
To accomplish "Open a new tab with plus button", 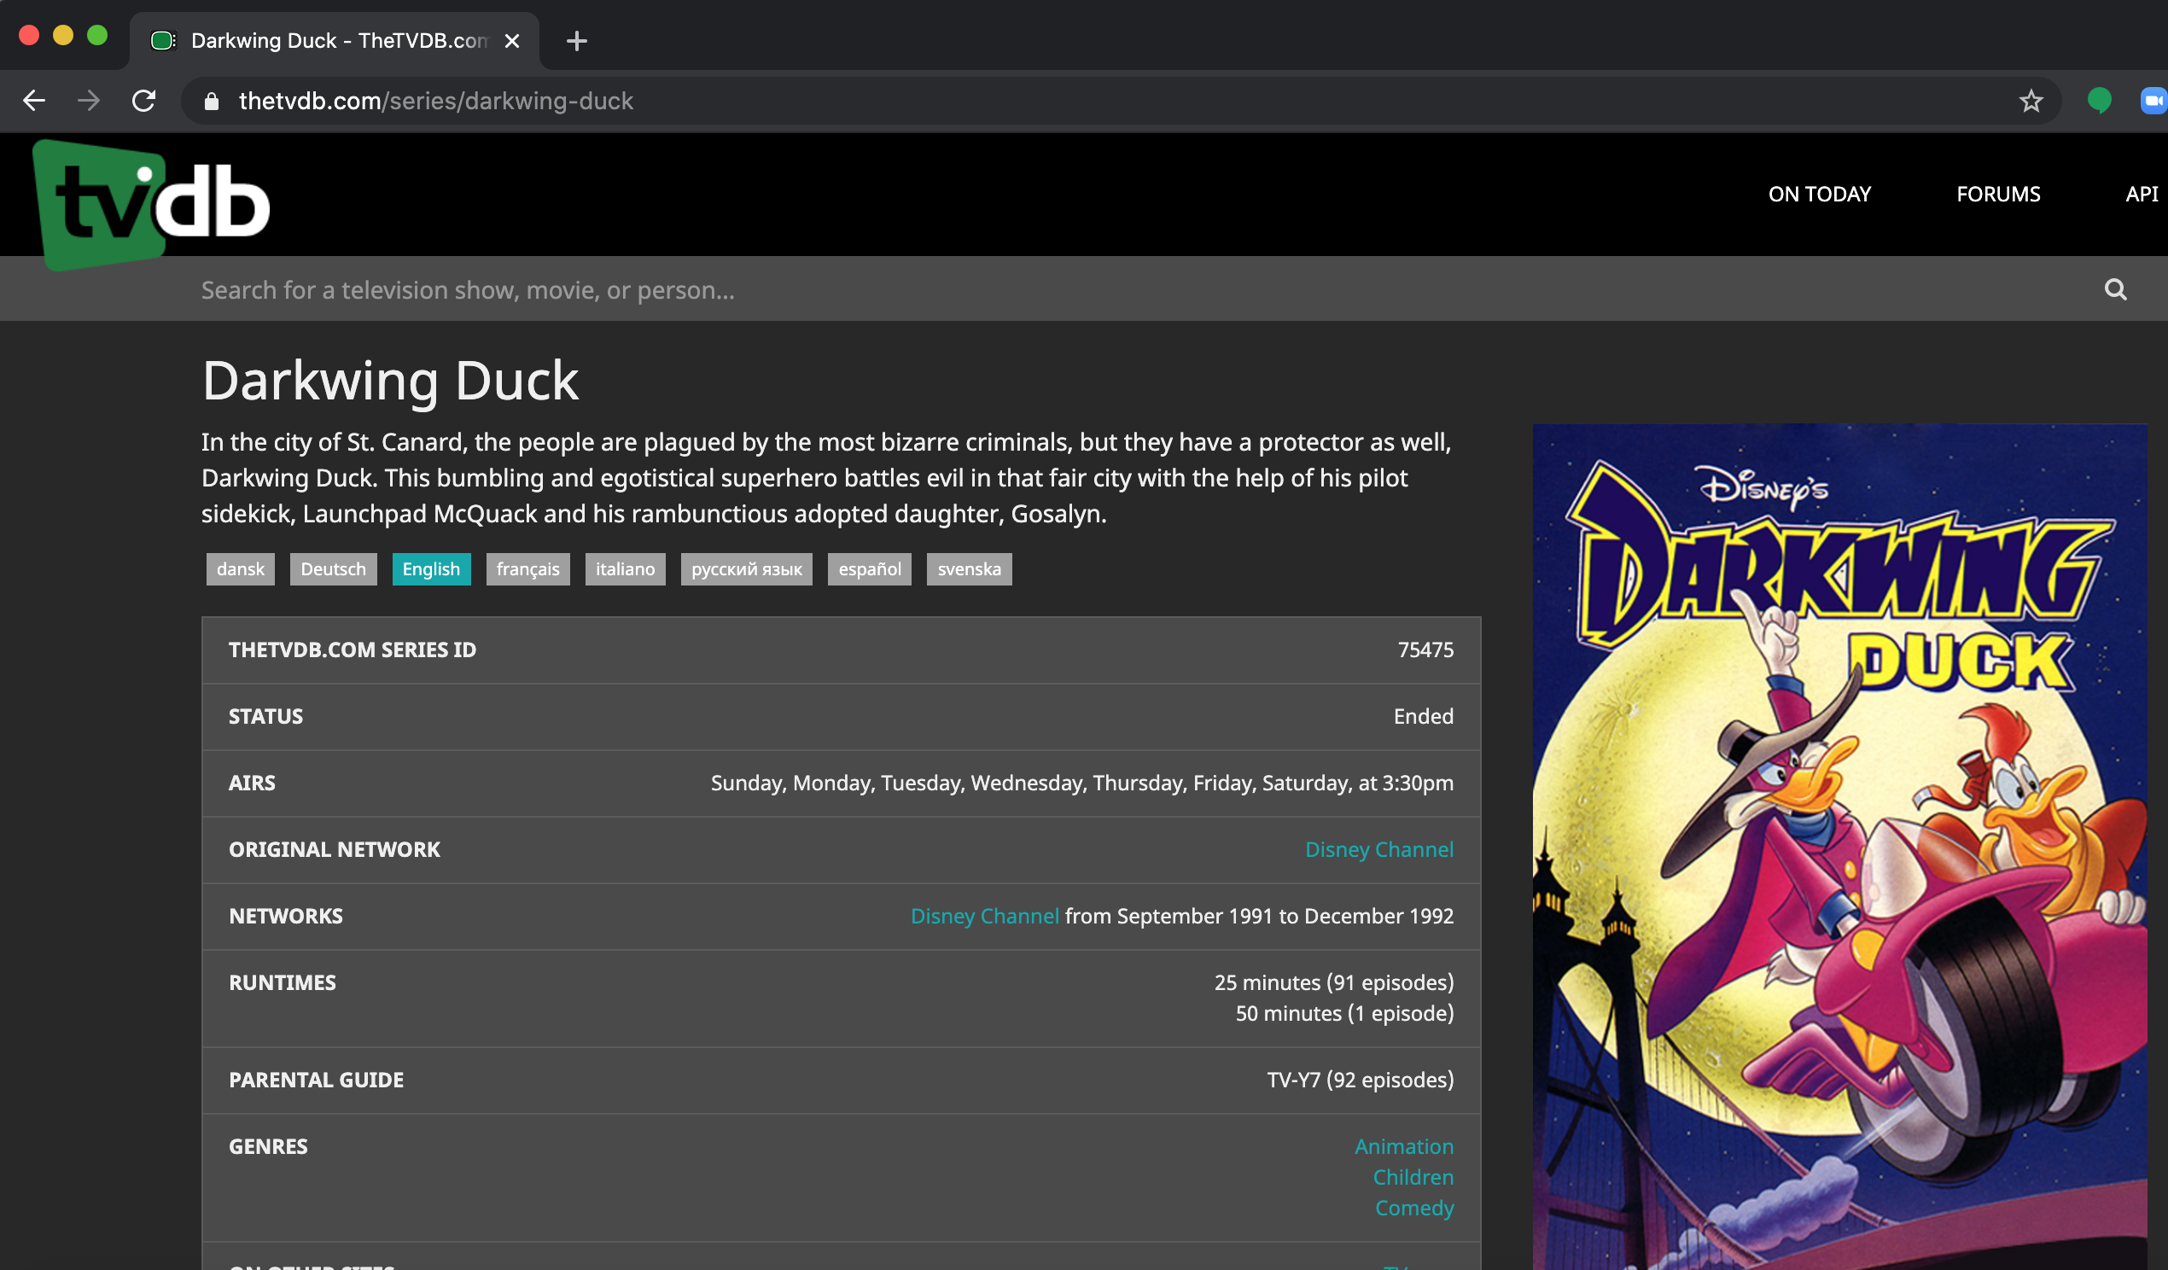I will point(576,40).
